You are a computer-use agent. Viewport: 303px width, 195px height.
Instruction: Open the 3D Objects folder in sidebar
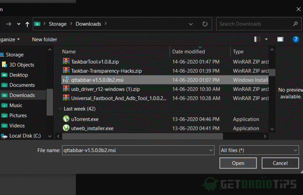click(x=22, y=65)
